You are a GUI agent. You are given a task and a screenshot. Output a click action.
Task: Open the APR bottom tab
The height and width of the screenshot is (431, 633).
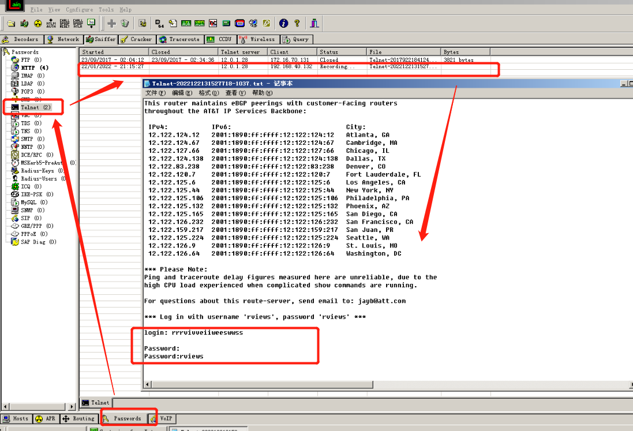46,419
